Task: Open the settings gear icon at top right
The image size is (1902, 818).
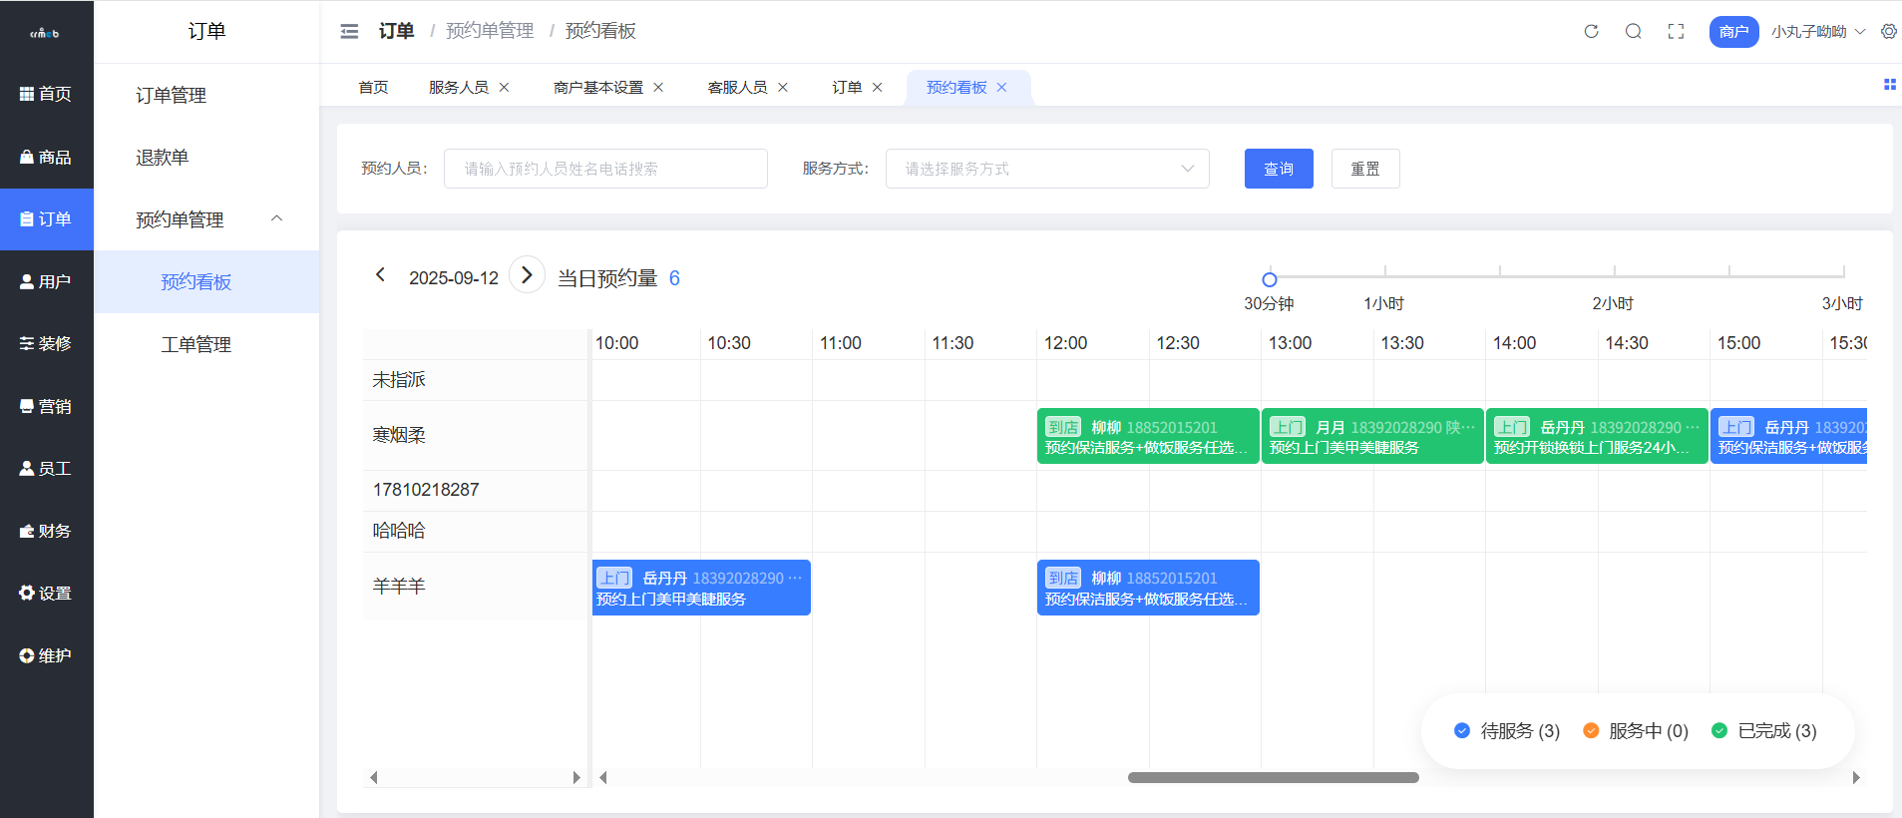Action: (x=1888, y=32)
